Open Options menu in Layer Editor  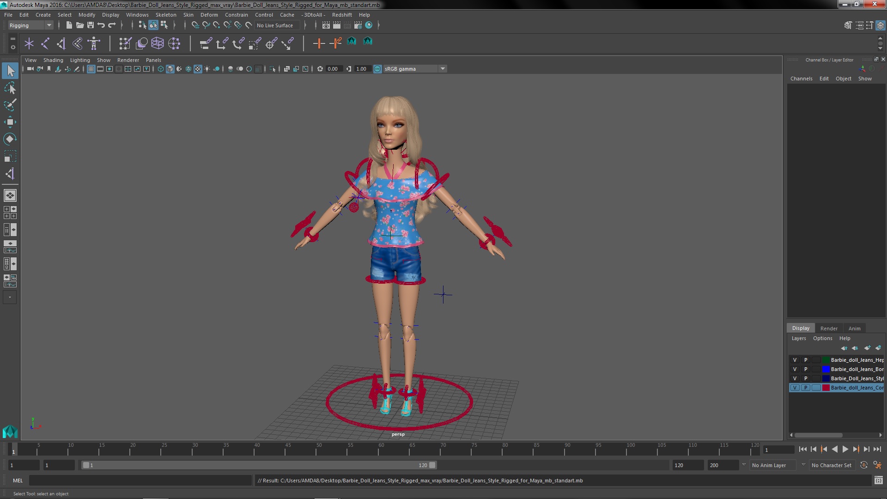pos(822,338)
